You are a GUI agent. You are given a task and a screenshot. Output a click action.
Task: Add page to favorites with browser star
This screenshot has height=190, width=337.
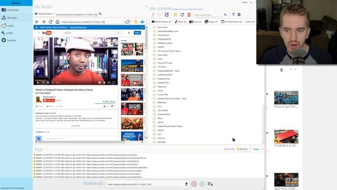136,22
